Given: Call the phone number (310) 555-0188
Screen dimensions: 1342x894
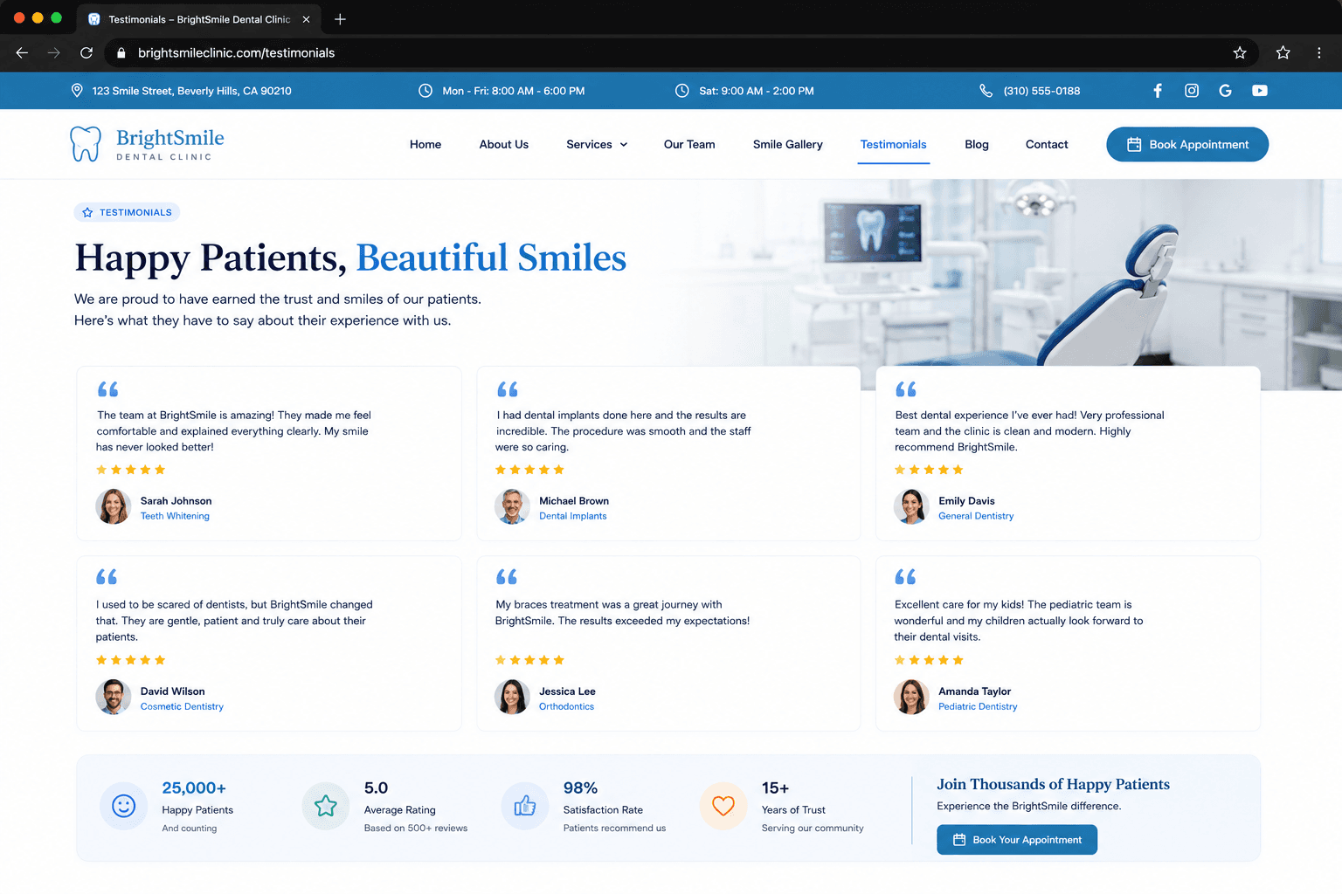Looking at the screenshot, I should (x=1041, y=91).
